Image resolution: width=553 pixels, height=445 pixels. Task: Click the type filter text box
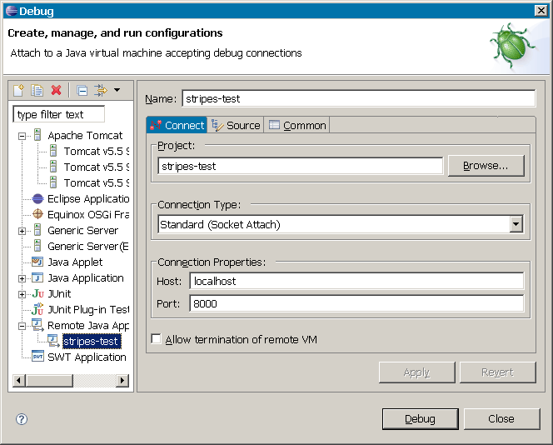tap(59, 114)
